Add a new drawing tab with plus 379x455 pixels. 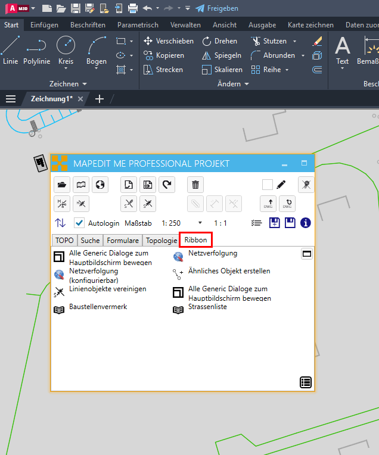pos(100,99)
